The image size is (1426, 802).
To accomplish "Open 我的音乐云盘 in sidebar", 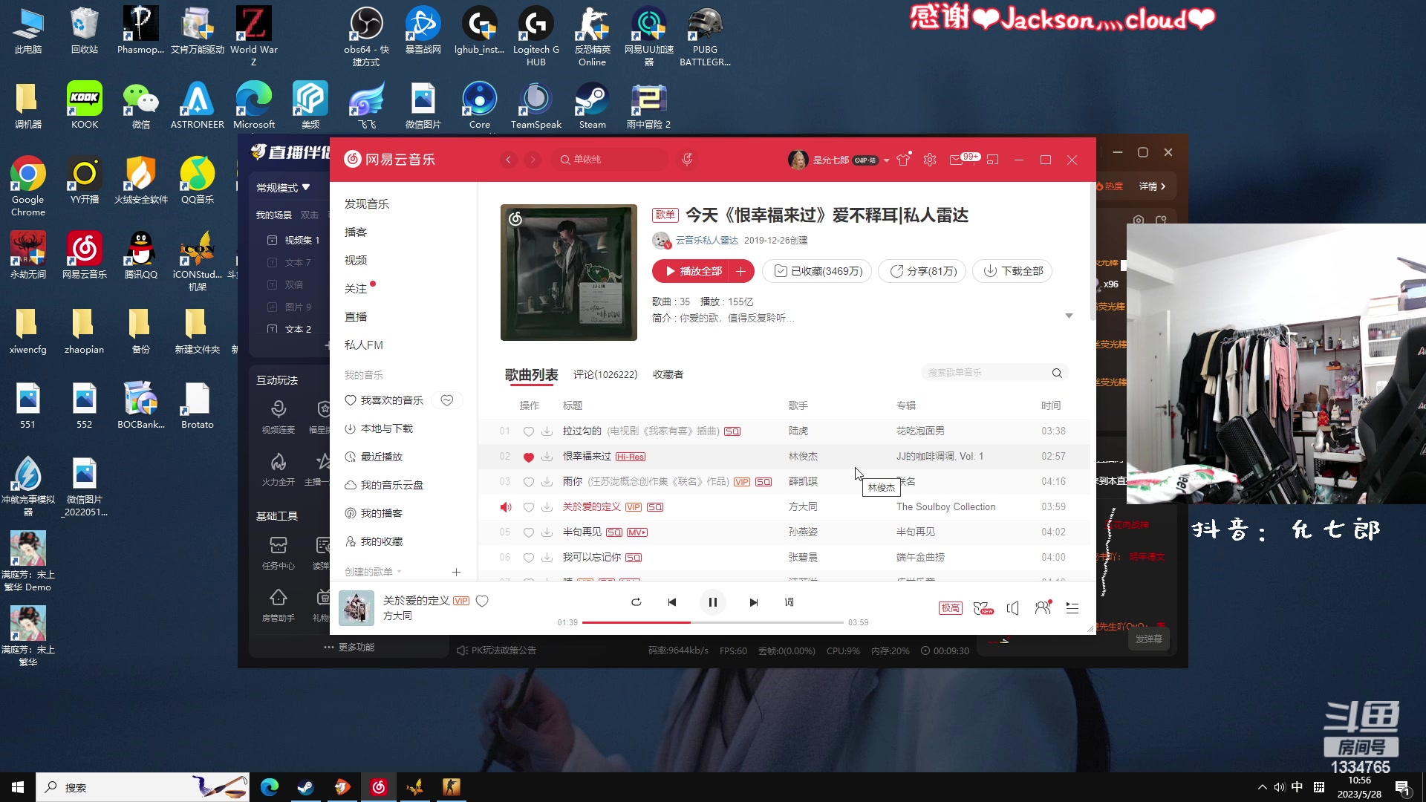I will pos(385,485).
